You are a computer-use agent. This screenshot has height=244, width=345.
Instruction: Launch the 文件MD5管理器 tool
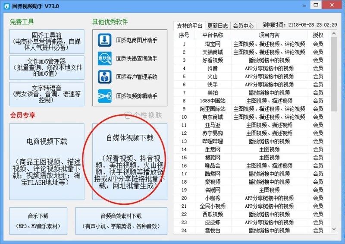click(47, 67)
